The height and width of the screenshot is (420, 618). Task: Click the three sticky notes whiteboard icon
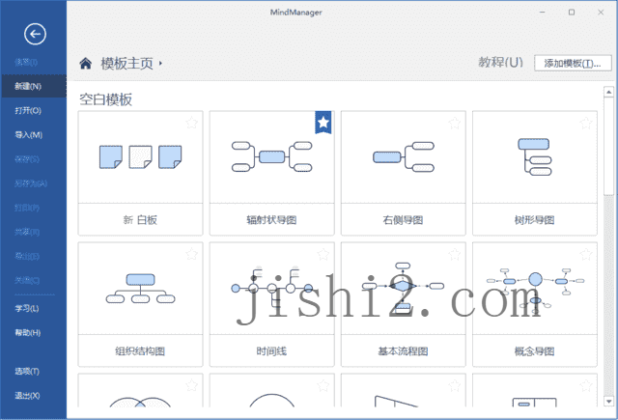click(x=140, y=156)
